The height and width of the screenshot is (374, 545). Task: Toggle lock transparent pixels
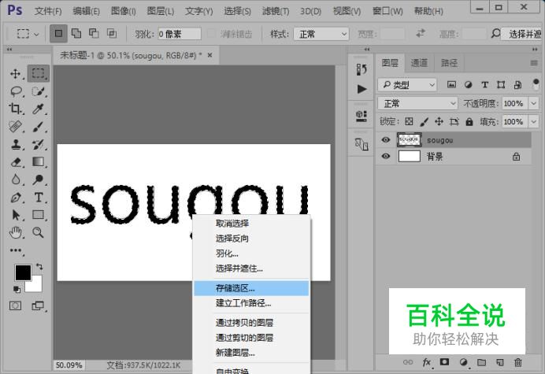point(409,122)
